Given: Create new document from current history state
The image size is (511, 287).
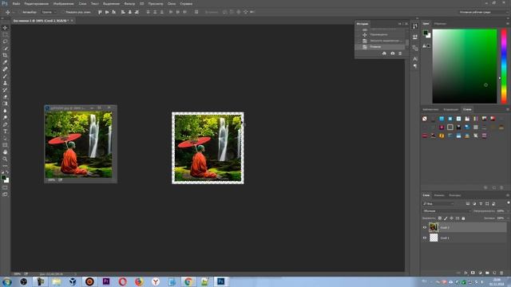Looking at the screenshot, I should [384, 53].
